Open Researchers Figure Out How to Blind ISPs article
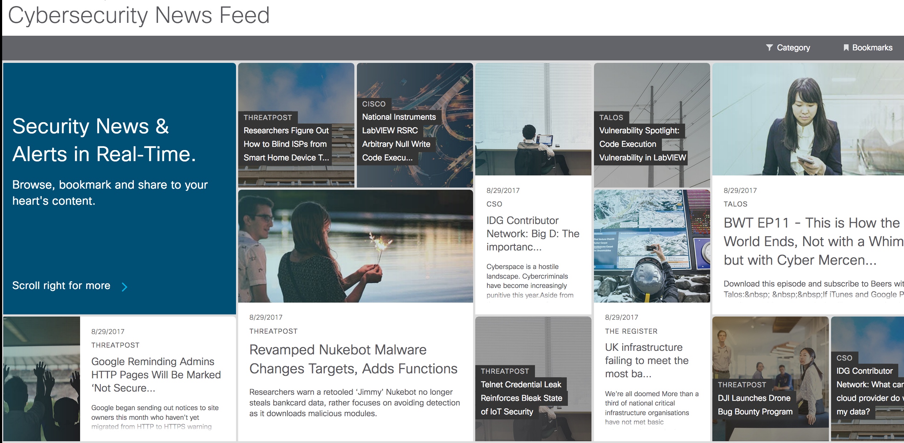Viewport: 904px width, 443px height. click(286, 144)
